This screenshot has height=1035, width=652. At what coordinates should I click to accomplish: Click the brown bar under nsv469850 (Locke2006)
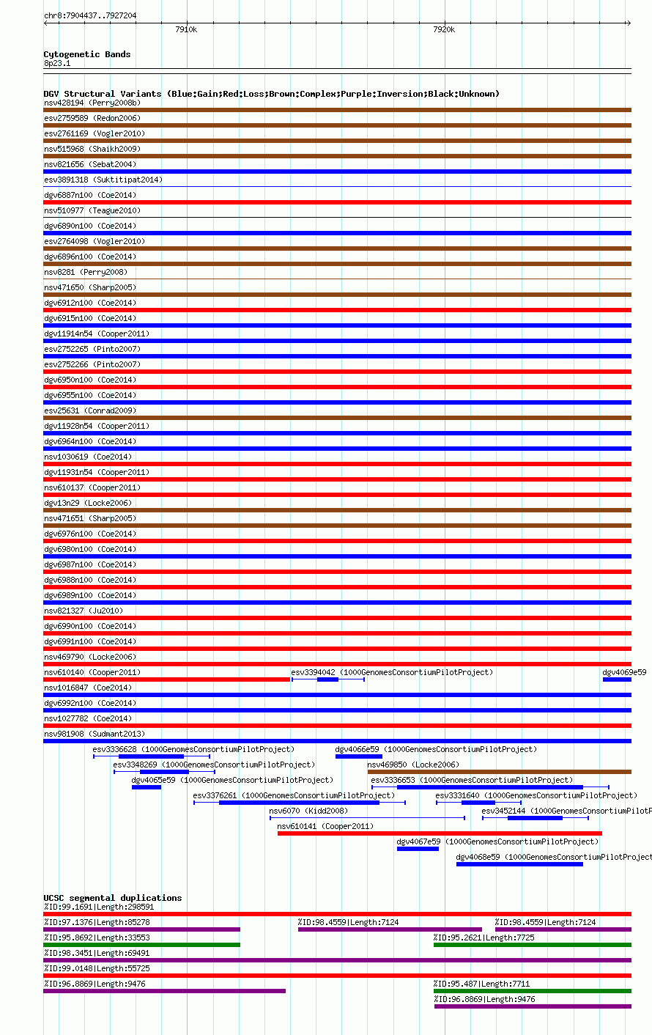(x=500, y=771)
